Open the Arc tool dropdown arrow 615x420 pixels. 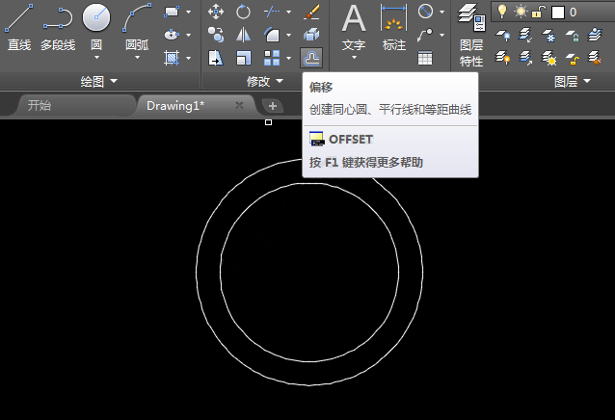point(137,58)
